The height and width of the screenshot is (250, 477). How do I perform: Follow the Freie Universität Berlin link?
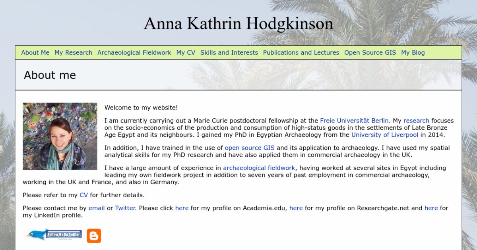354,121
